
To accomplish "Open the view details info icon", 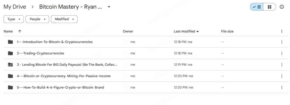I will (x=282, y=7).
